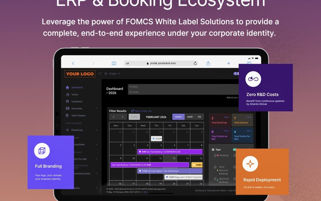Click the Associates badge icon
321x201 pixels.
click(67, 108)
